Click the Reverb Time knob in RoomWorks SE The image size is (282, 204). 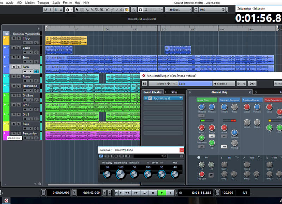click(x=121, y=174)
